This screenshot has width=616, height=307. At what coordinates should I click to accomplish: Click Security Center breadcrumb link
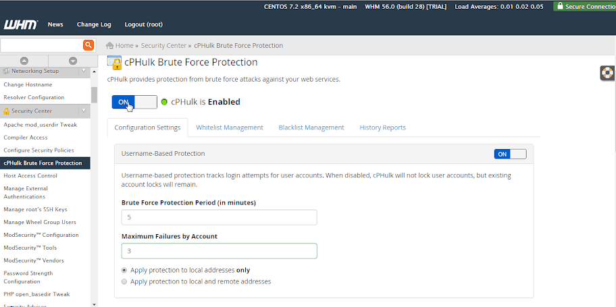pyautogui.click(x=163, y=45)
